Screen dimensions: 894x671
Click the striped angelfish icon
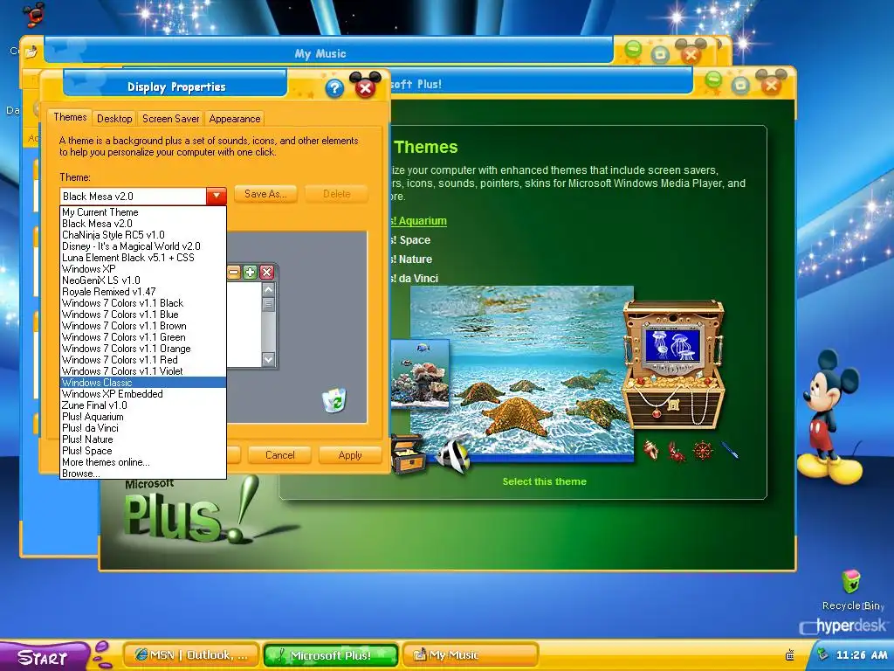(x=454, y=456)
